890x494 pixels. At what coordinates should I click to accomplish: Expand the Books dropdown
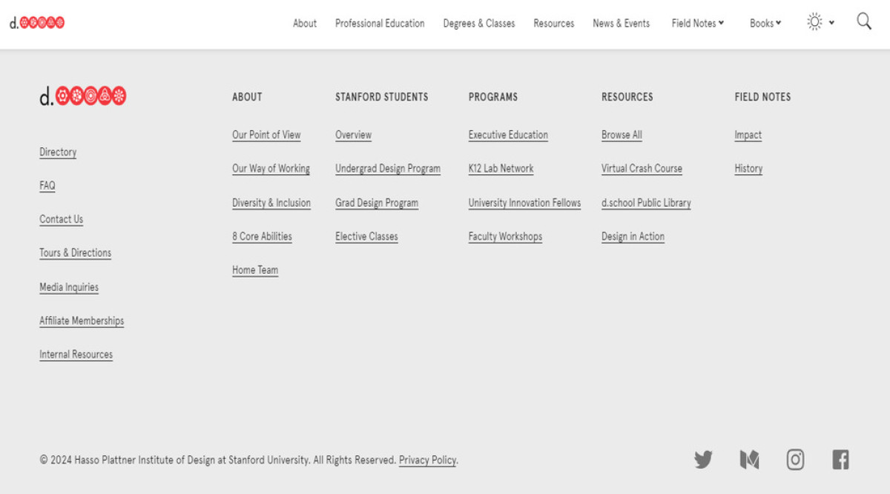[764, 23]
